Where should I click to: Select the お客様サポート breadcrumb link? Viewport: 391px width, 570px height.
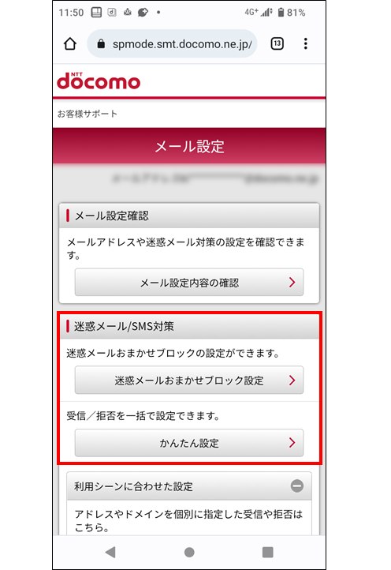coord(88,114)
